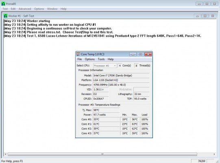Screen dimensions: 220x163
Task: Click the Worker #1 Self-Test window icon
Action: tap(5, 16)
